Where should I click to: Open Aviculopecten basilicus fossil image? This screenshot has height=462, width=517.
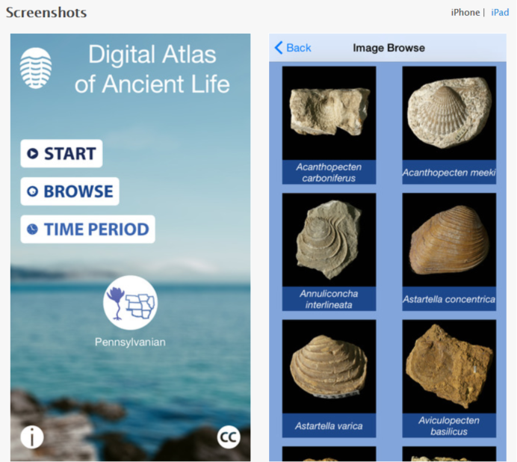click(x=449, y=366)
